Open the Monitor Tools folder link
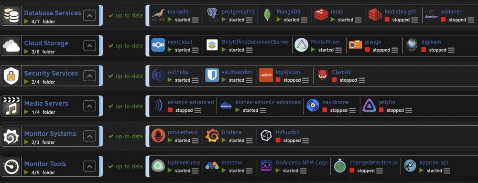The width and height of the screenshot is (478, 183). 45,164
